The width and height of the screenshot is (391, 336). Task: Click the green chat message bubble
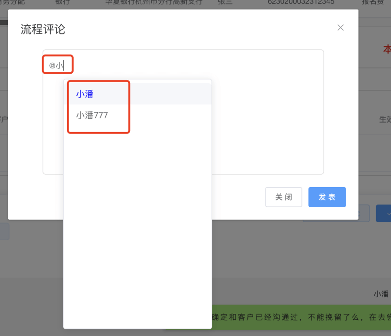(x=297, y=317)
